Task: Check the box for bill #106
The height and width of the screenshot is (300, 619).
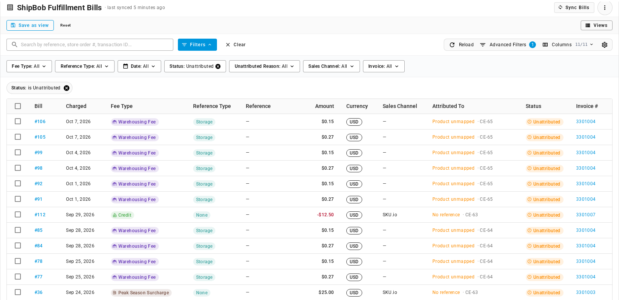Action: tap(18, 121)
